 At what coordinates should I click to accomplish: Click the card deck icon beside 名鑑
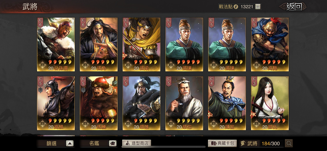pyautogui.click(x=113, y=143)
